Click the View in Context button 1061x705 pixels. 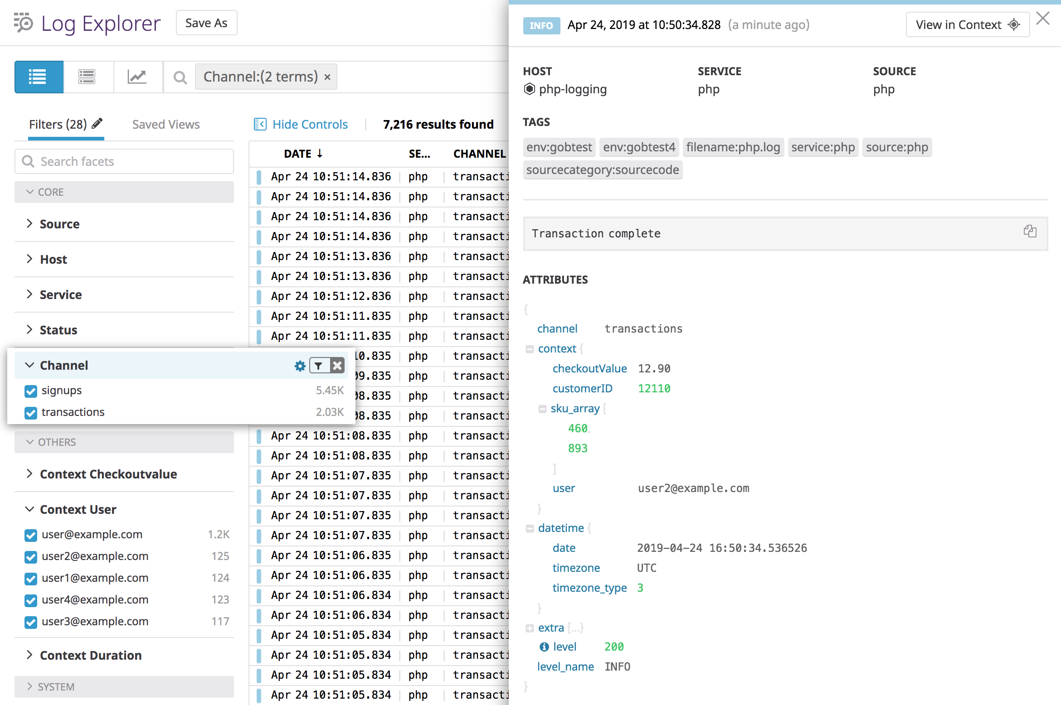[x=967, y=24]
